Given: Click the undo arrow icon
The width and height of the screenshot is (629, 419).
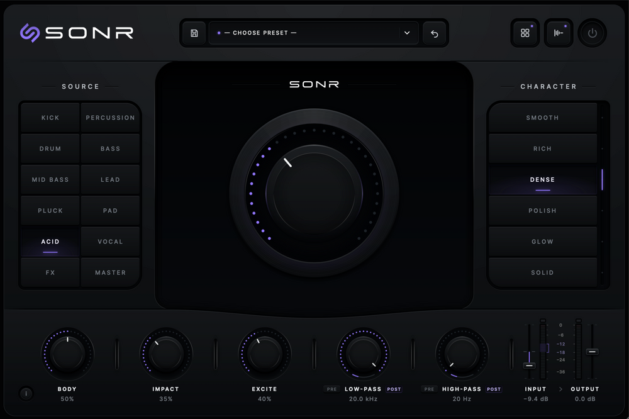Looking at the screenshot, I should [x=434, y=33].
